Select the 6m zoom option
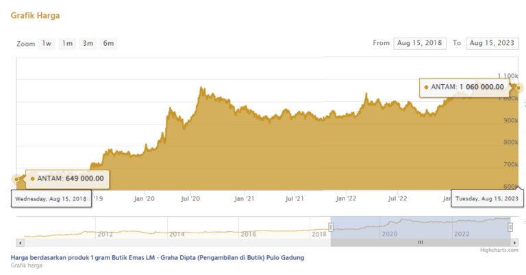Image resolution: width=526 pixels, height=275 pixels. [108, 44]
